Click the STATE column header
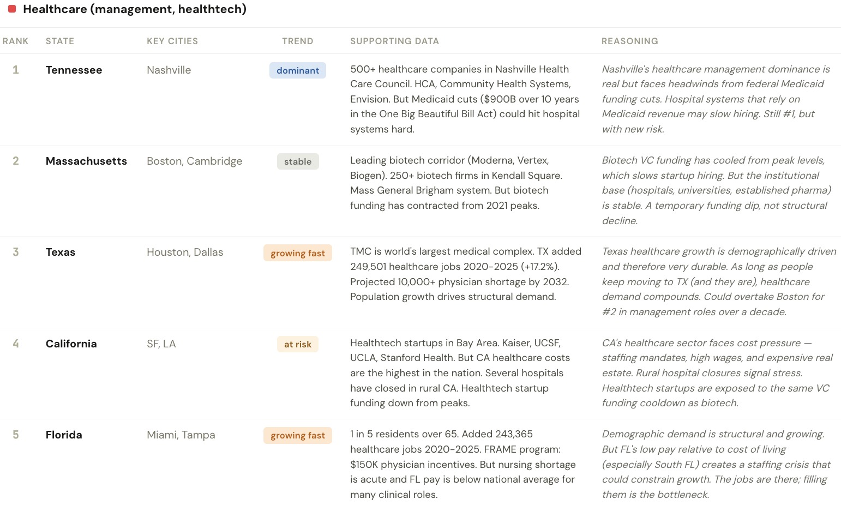Image resolution: width=841 pixels, height=505 pixels. [x=60, y=41]
